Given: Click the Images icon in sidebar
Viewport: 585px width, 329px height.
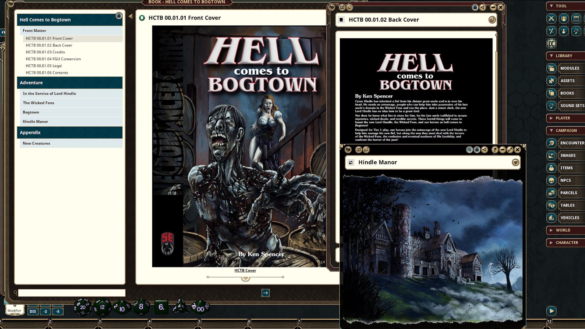Looking at the screenshot, I should pos(551,155).
